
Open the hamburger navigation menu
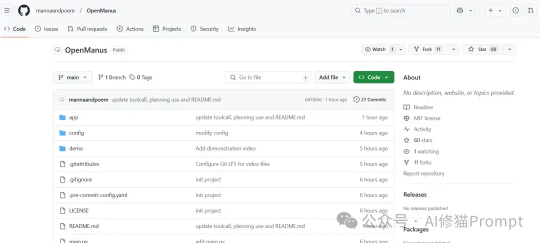[7, 10]
